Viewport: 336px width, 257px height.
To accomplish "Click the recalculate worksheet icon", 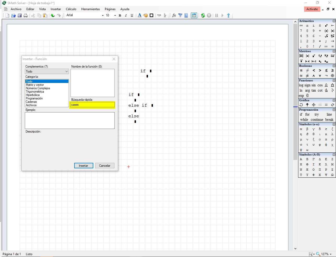I will (x=203, y=15).
